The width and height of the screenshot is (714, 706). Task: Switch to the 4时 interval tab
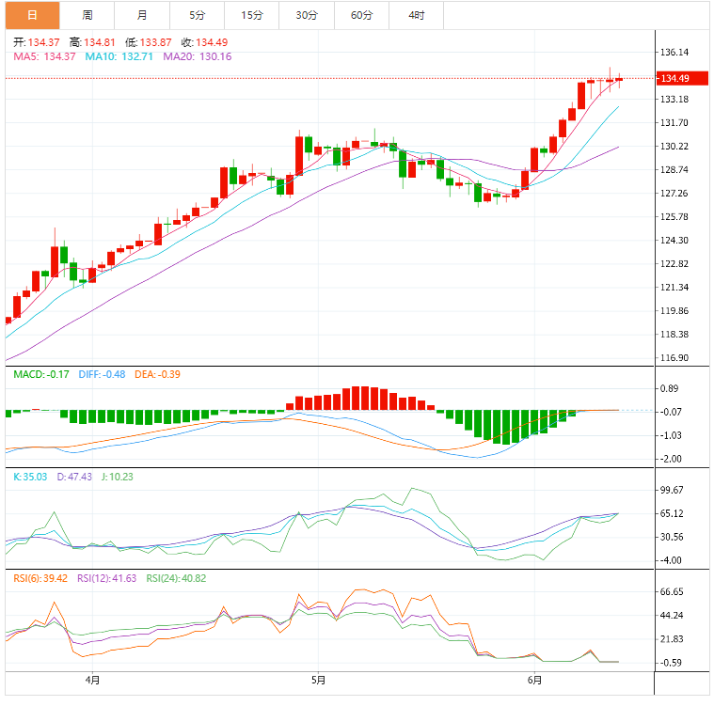pos(416,15)
